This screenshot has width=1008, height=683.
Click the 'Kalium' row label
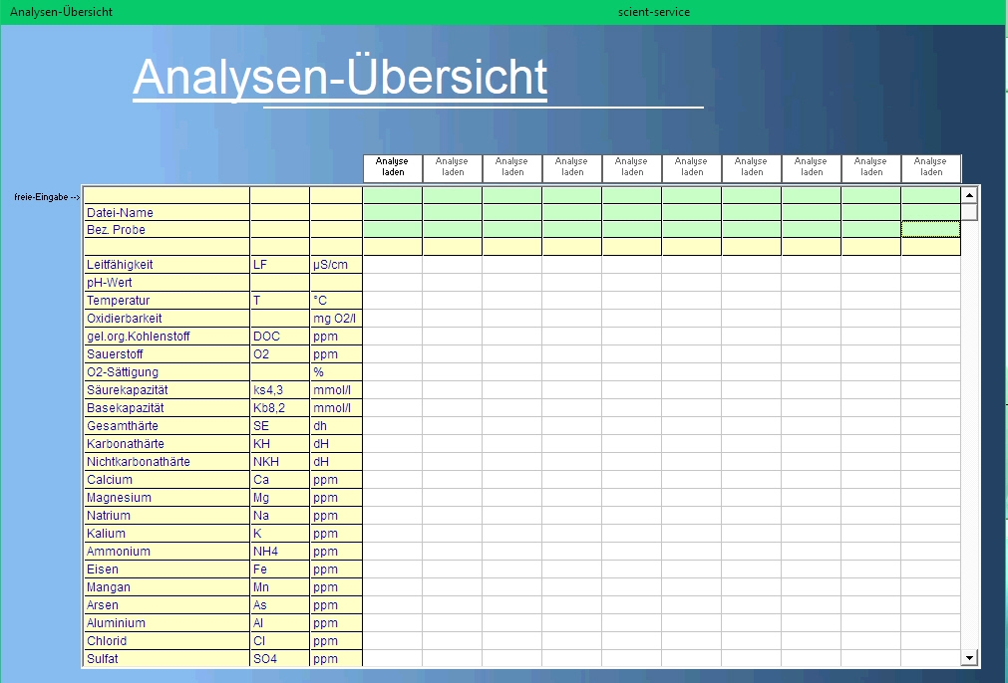click(167, 534)
